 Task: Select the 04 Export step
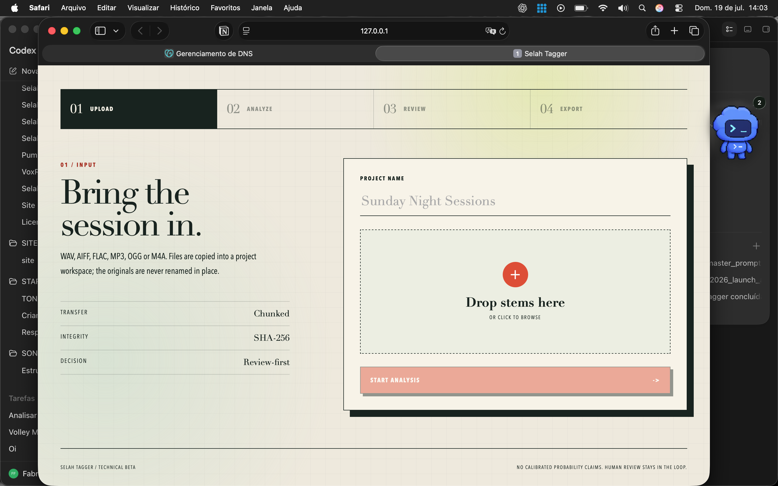tap(609, 109)
